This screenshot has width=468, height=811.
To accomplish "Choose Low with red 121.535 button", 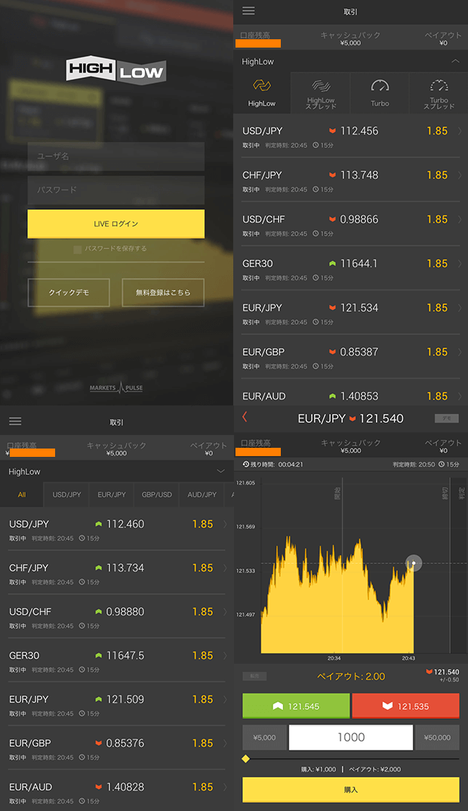I will [x=405, y=706].
